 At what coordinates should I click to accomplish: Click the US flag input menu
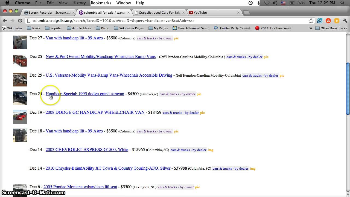coord(283,3)
